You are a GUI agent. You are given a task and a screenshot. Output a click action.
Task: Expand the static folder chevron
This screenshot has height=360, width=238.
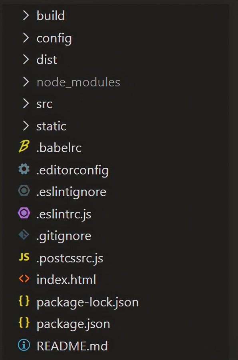point(26,126)
